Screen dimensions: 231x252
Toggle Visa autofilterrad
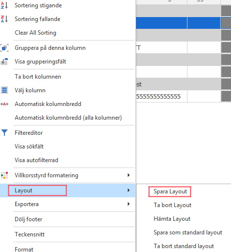36,160
